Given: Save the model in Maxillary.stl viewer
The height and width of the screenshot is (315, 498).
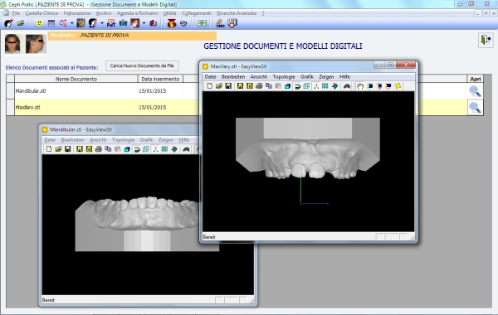Looking at the screenshot, I should 228,86.
